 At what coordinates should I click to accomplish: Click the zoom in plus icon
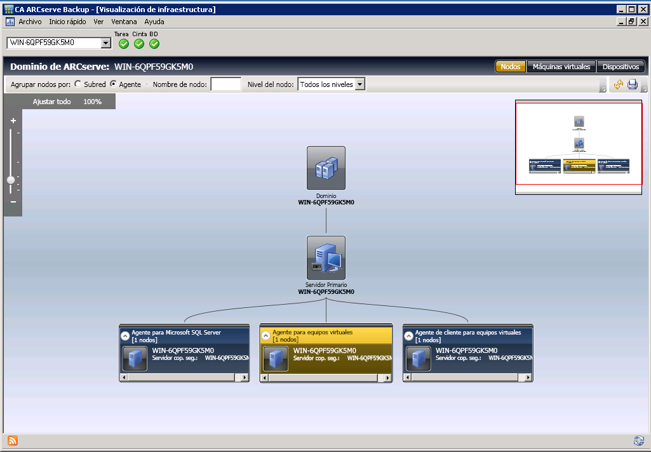coord(13,121)
